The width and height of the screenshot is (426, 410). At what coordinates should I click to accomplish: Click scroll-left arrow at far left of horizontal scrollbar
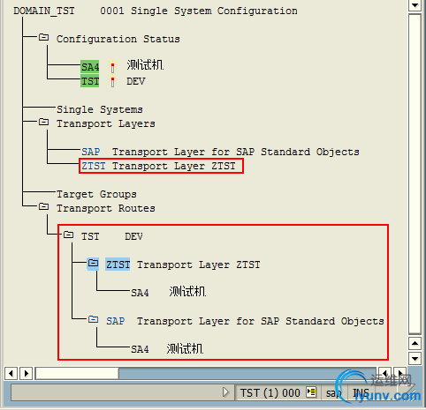11,373
